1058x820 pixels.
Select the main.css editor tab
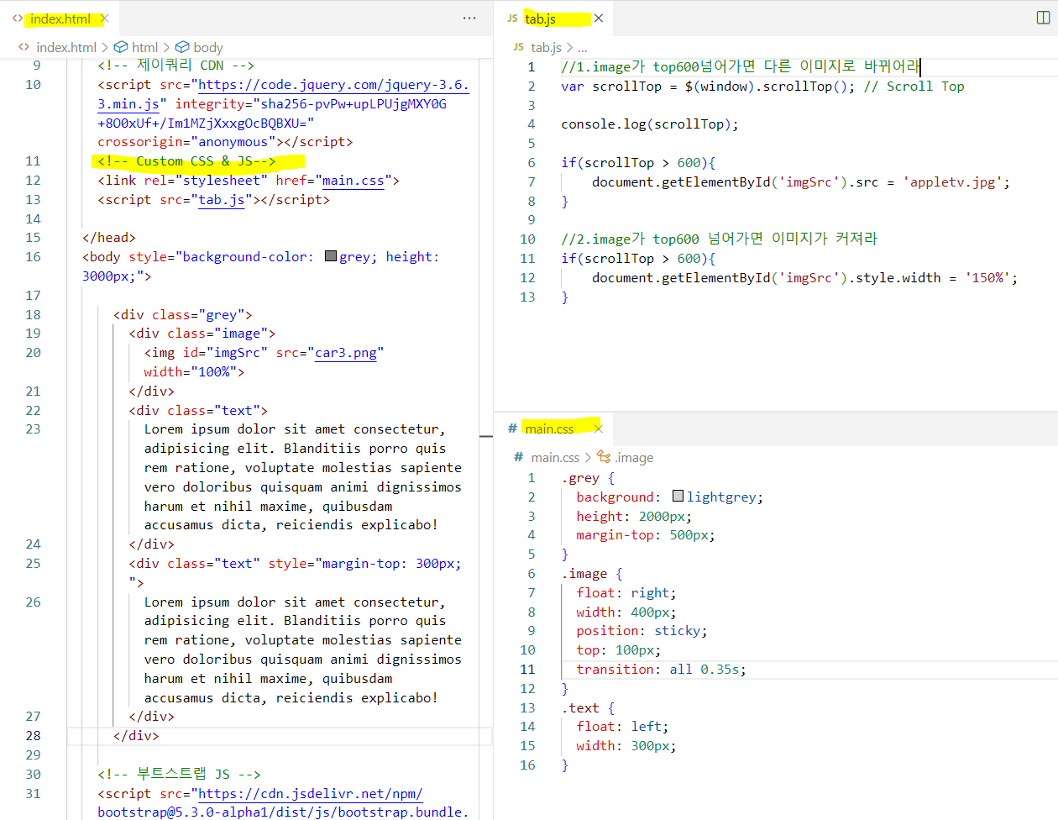point(549,428)
